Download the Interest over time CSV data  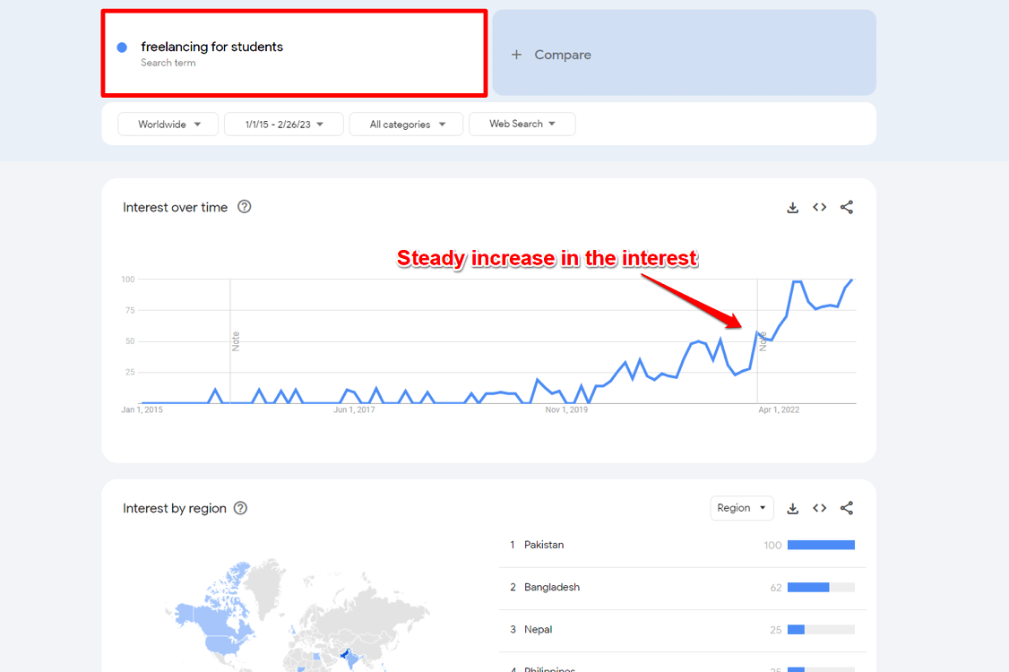coord(792,207)
